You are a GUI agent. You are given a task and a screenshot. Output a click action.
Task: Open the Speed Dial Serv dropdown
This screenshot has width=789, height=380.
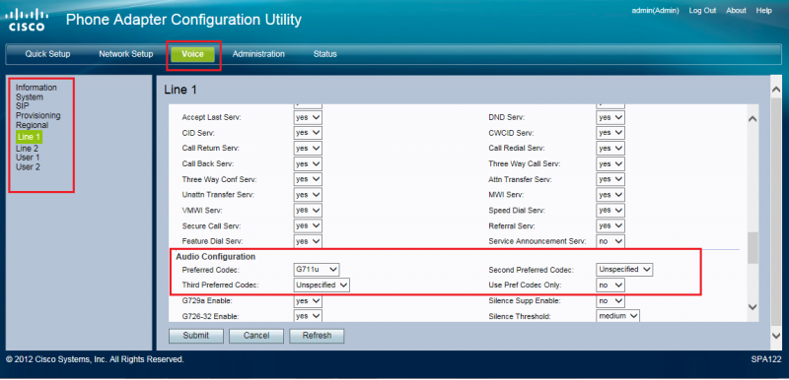click(x=610, y=211)
